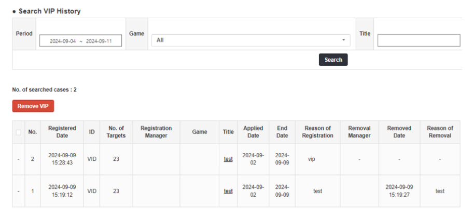
Task: Click the No. of Targets column header
Action: [x=116, y=132]
